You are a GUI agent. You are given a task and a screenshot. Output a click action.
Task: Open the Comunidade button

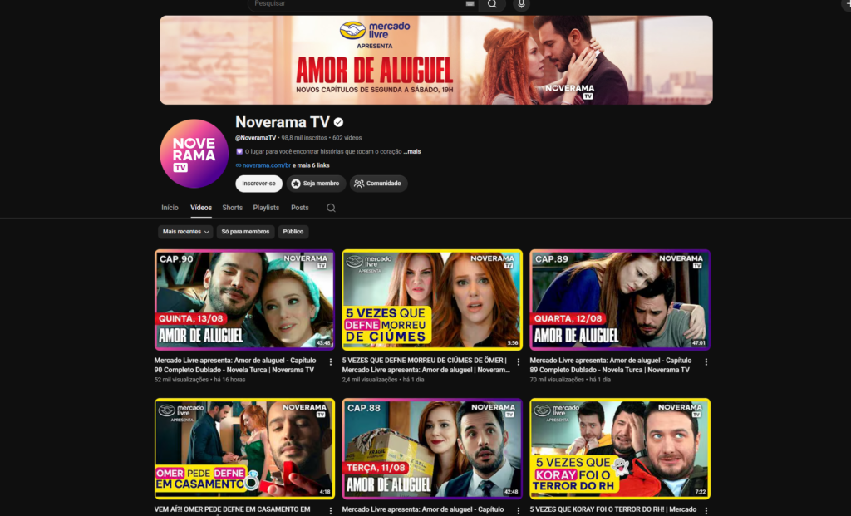[x=378, y=184]
